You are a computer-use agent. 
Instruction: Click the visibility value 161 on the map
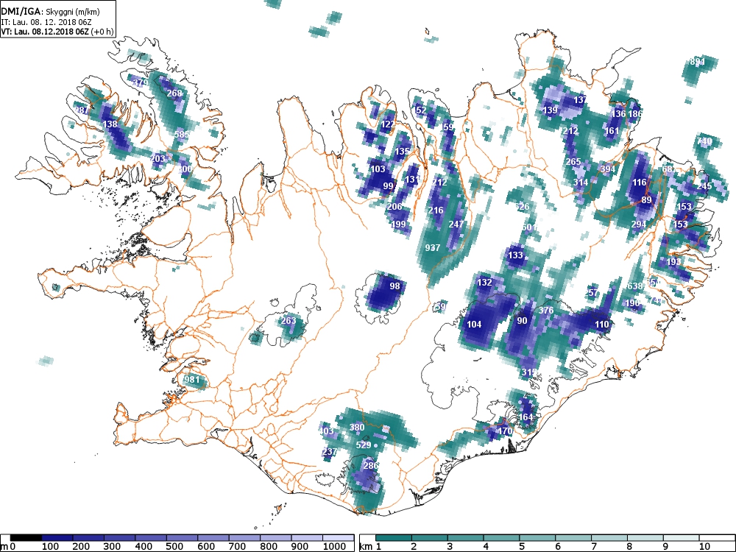point(612,130)
